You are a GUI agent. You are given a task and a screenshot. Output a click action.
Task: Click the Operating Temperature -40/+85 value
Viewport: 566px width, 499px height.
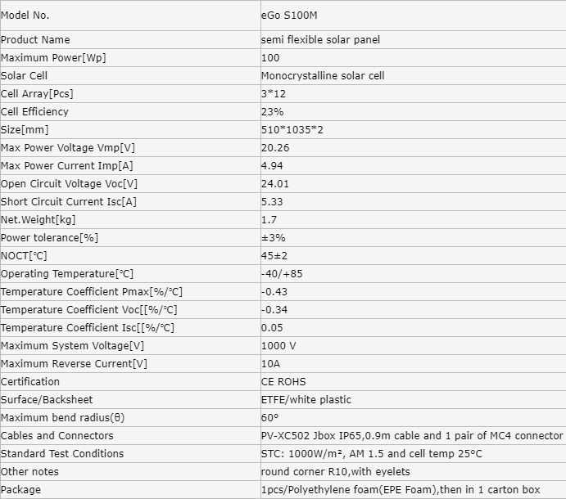(282, 274)
